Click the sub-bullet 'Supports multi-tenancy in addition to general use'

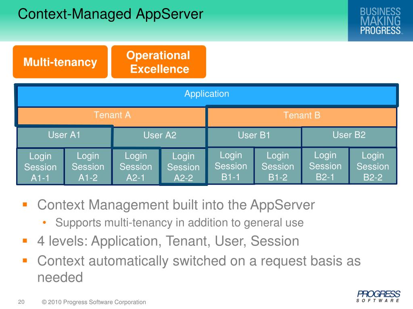click(x=179, y=223)
